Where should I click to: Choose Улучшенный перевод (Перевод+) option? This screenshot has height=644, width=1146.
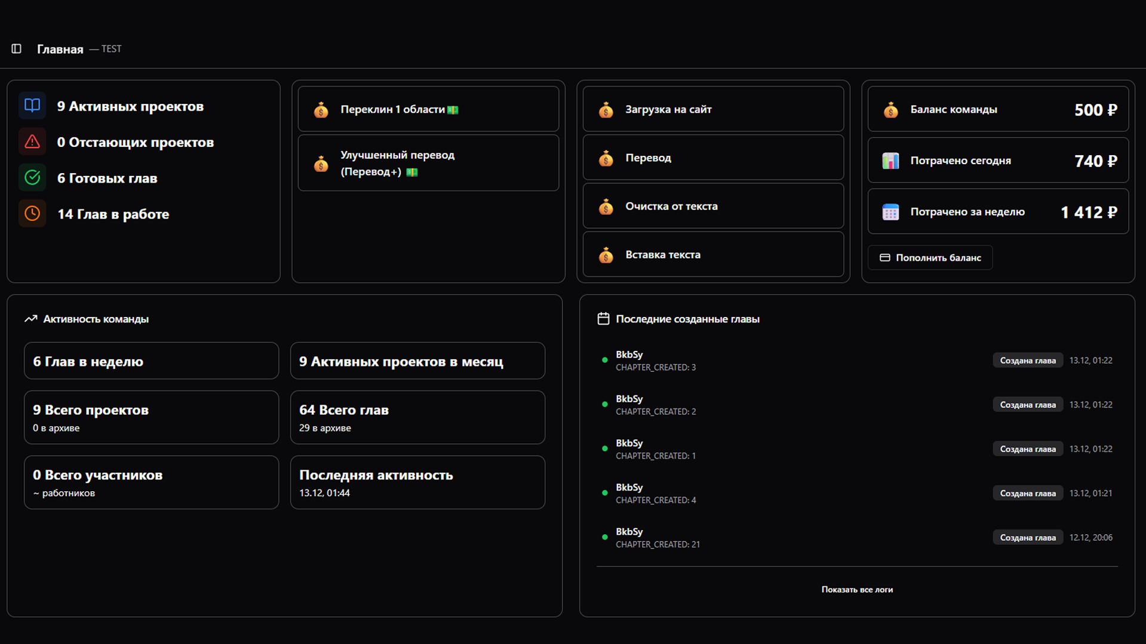[428, 163]
